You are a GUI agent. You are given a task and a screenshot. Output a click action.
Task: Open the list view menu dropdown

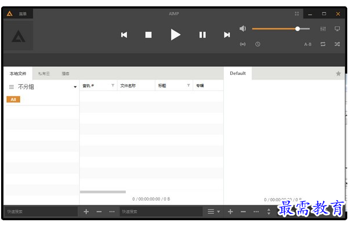(213, 212)
